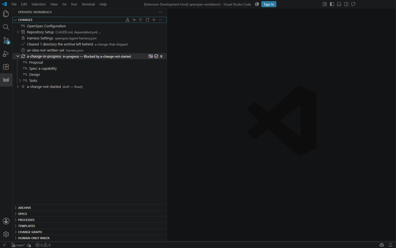Select an-idea-not-written-yet item
Viewport: 396px width, 248px height.
(90, 50)
